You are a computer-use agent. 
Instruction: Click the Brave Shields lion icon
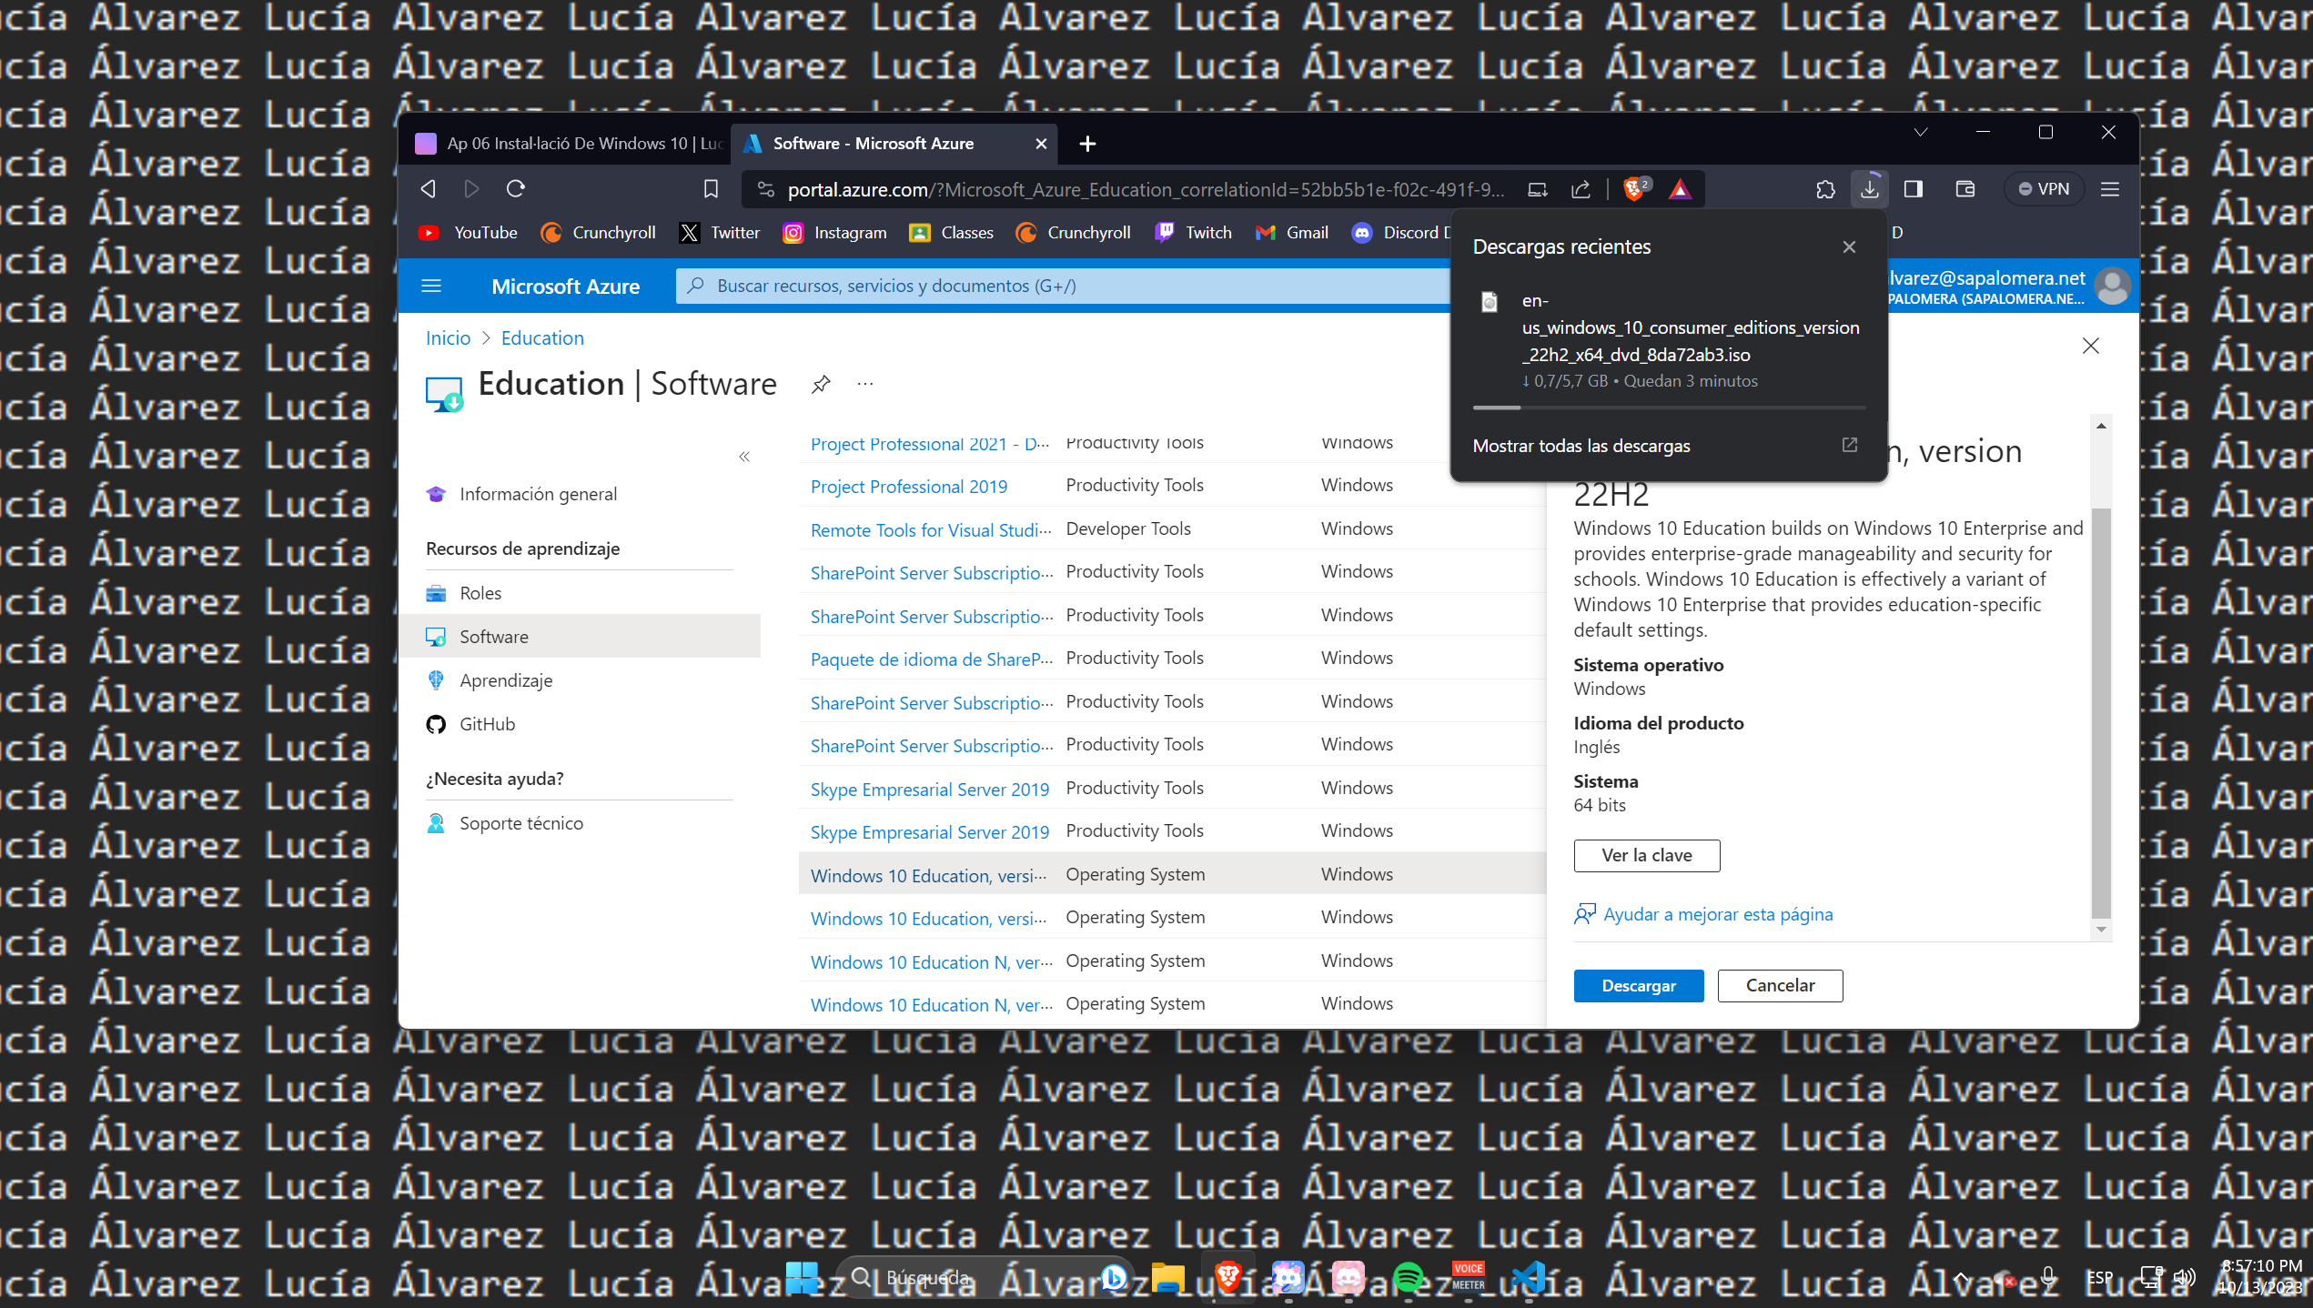1633,189
